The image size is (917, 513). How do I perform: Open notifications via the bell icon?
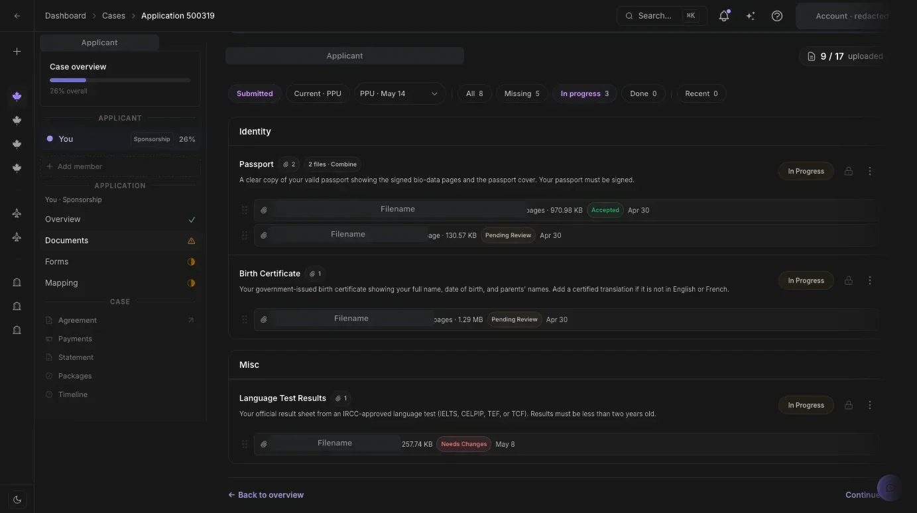tap(724, 16)
